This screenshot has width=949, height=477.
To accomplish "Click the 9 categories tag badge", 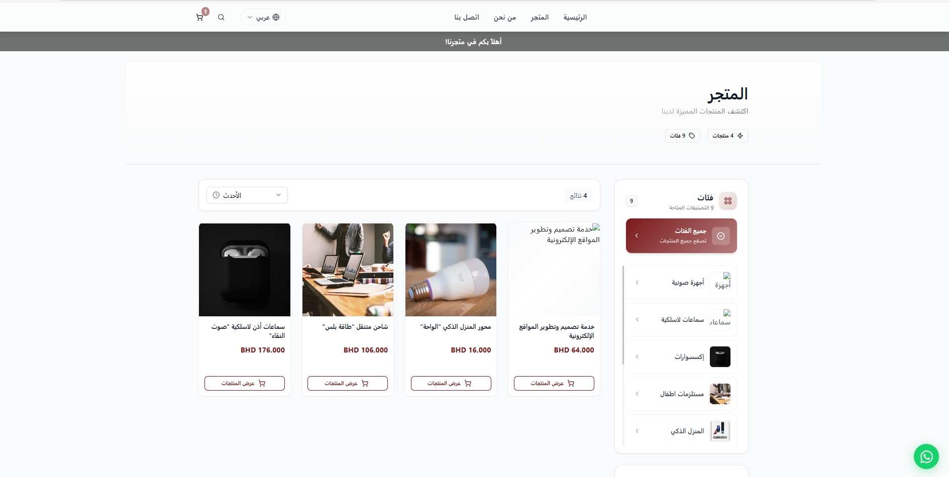I will click(682, 136).
